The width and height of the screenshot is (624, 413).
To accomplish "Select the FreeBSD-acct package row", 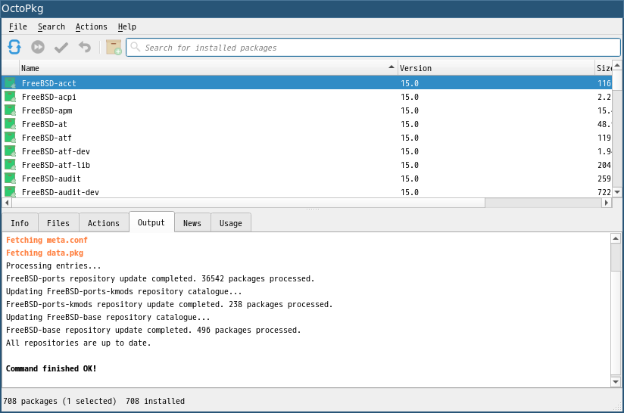I will [307, 83].
